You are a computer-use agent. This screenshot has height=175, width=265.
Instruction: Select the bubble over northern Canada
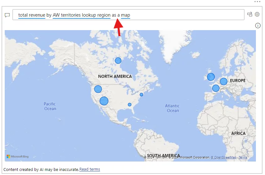(118, 61)
